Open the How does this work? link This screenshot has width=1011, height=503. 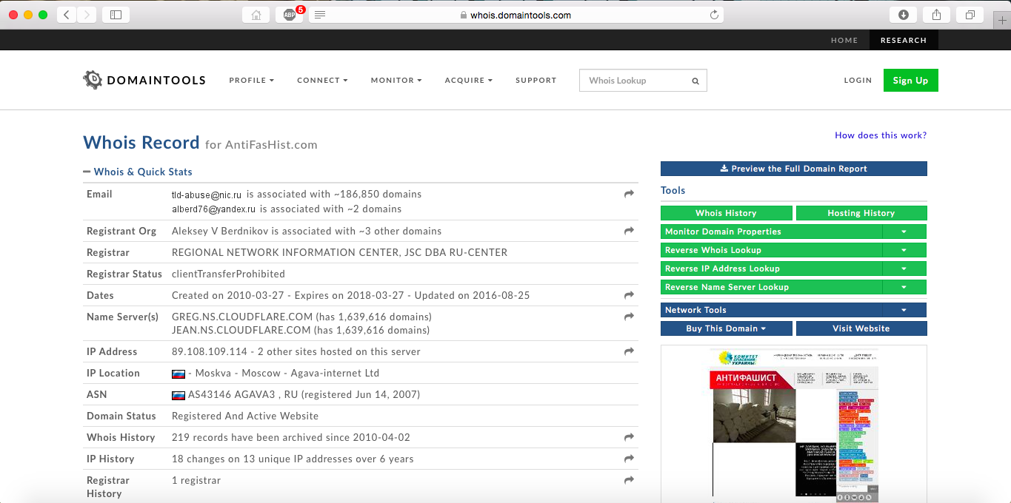881,135
